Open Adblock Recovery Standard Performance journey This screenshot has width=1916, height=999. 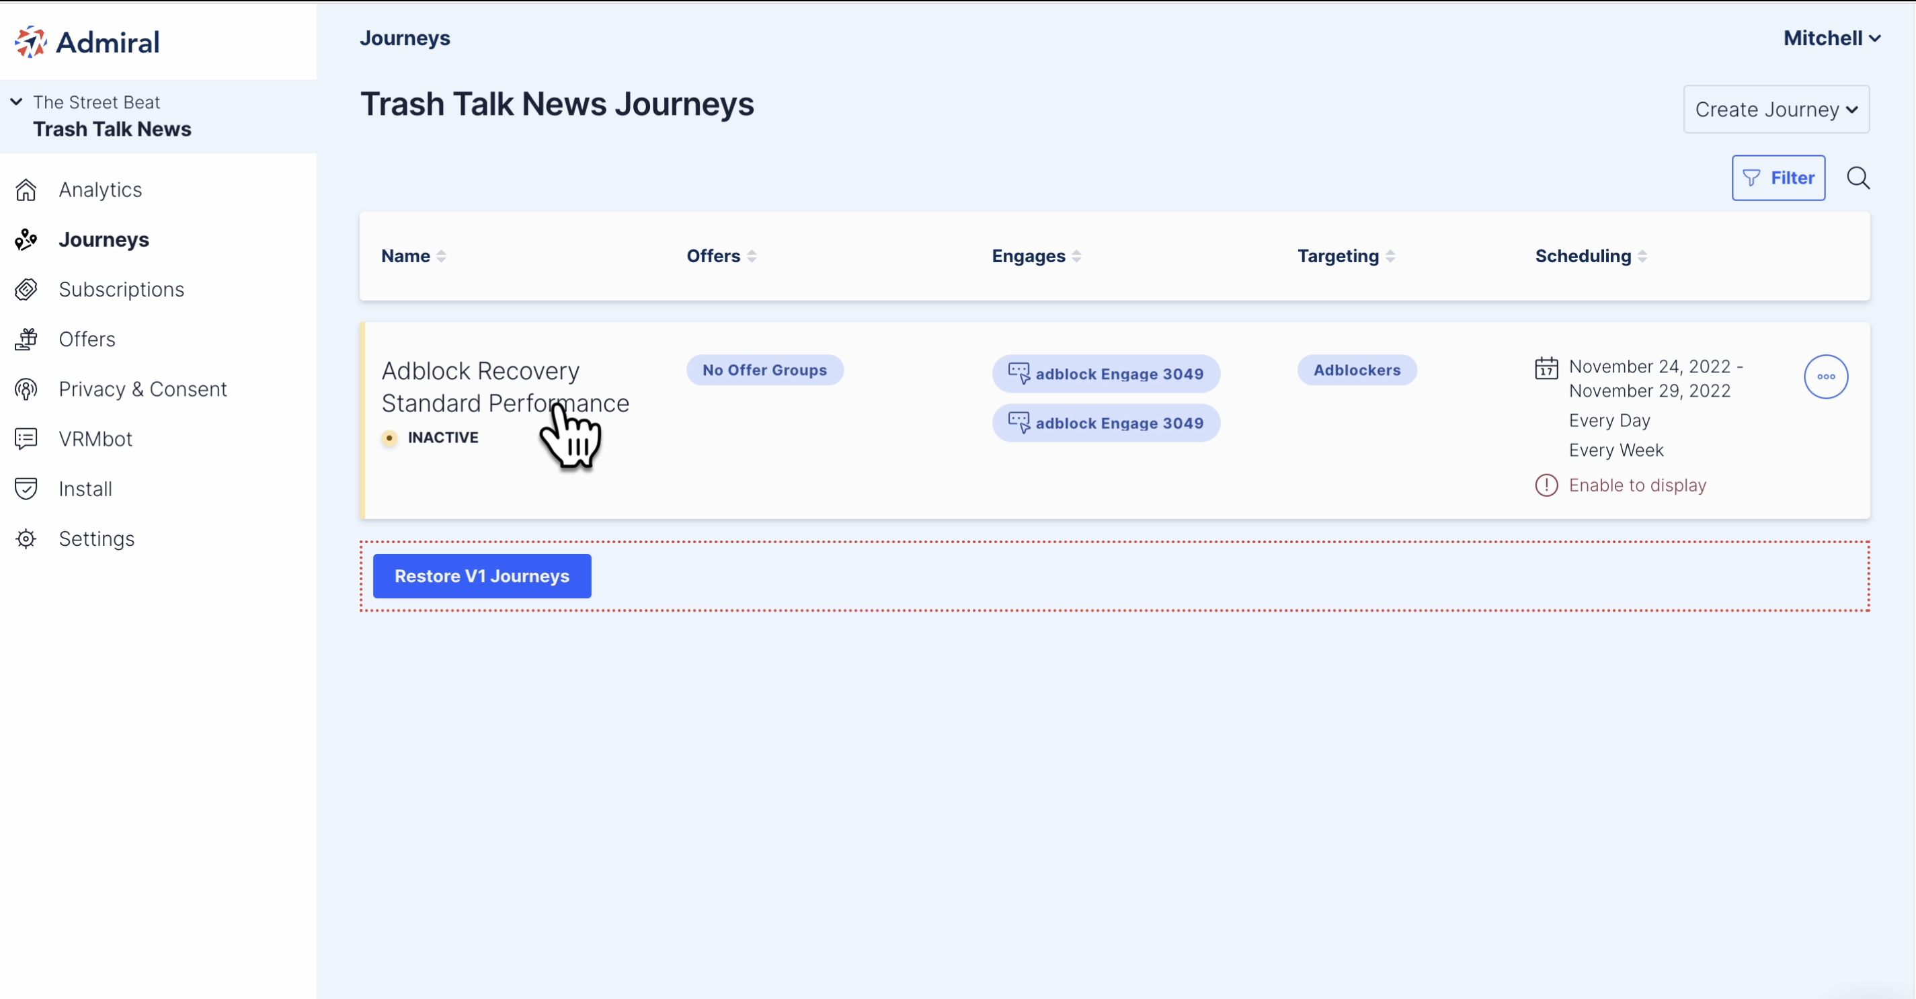[505, 387]
